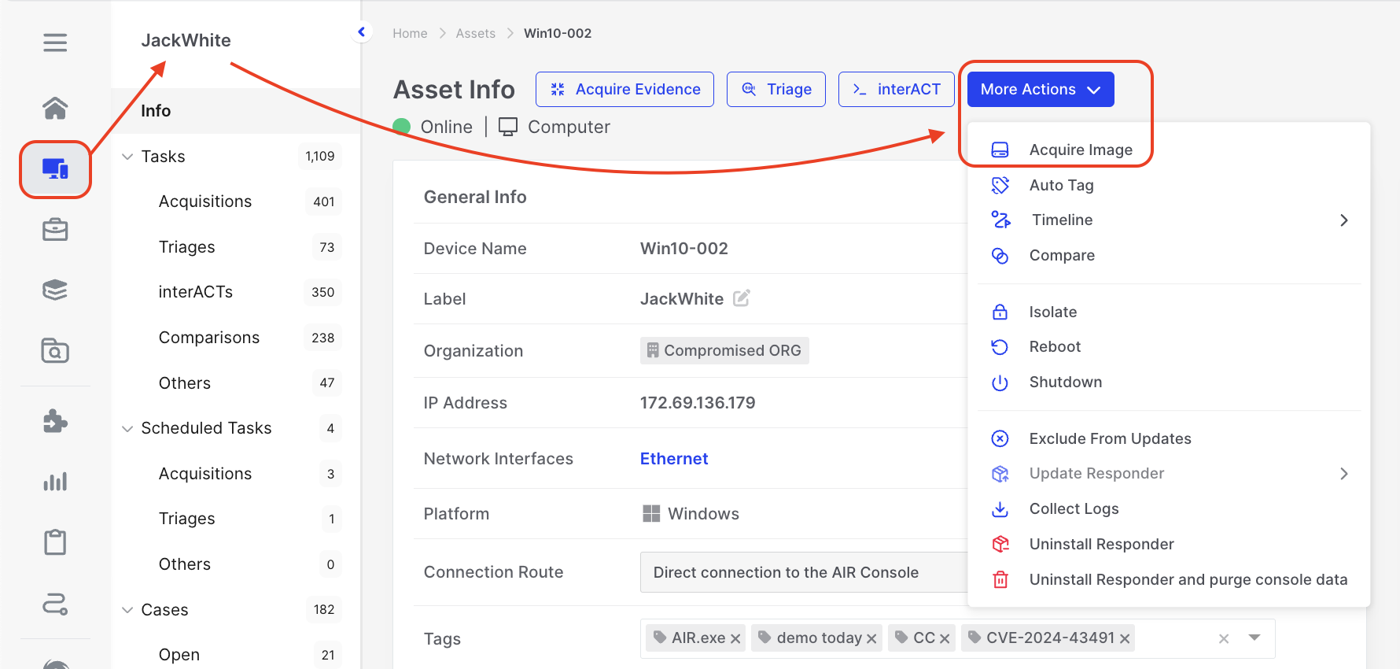This screenshot has height=669, width=1400.
Task: Go to Home icon in sidebar
Action: 55,108
